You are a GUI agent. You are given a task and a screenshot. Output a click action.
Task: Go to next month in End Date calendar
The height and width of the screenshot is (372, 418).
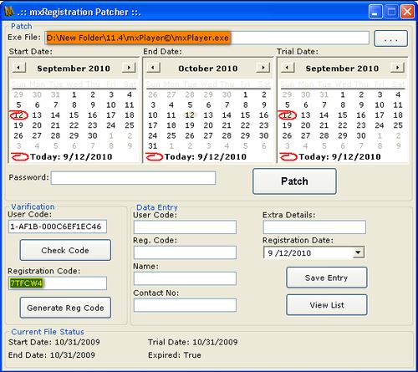[x=263, y=68]
